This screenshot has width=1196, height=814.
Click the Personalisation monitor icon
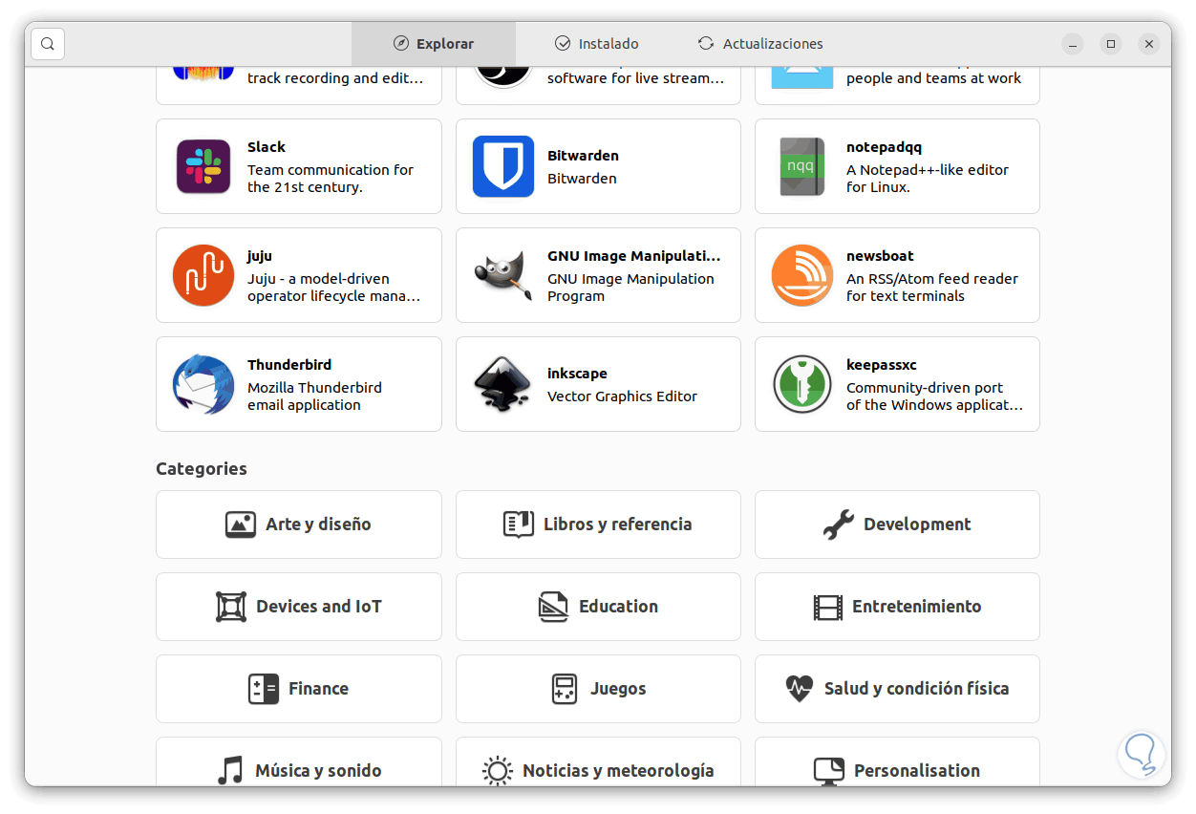click(829, 771)
